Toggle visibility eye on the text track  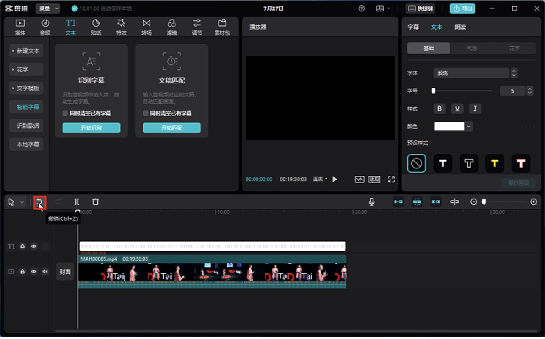pyautogui.click(x=34, y=246)
